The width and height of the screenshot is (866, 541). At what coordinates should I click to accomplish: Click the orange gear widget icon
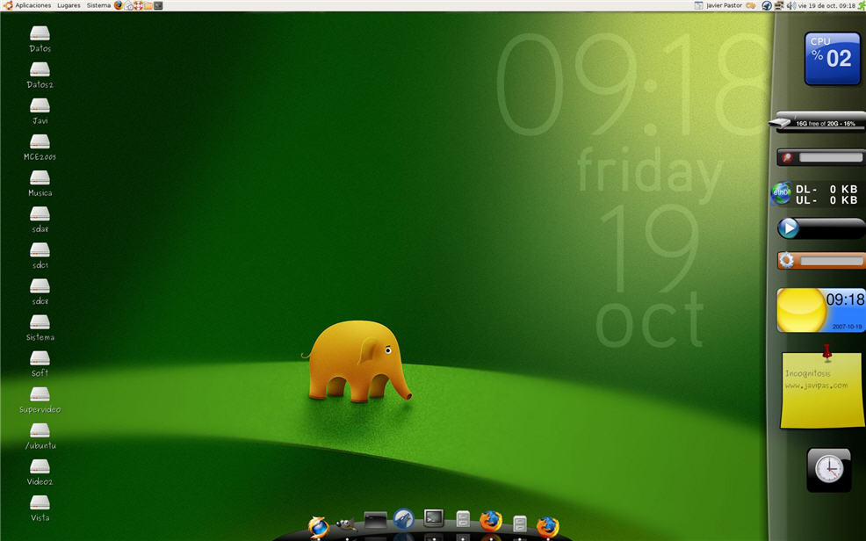[786, 261]
